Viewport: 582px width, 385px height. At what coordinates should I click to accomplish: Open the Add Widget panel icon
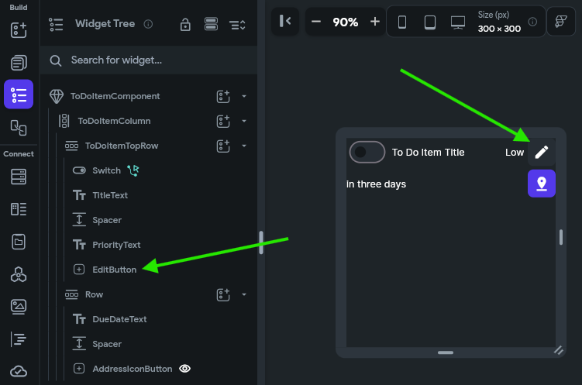coord(19,30)
